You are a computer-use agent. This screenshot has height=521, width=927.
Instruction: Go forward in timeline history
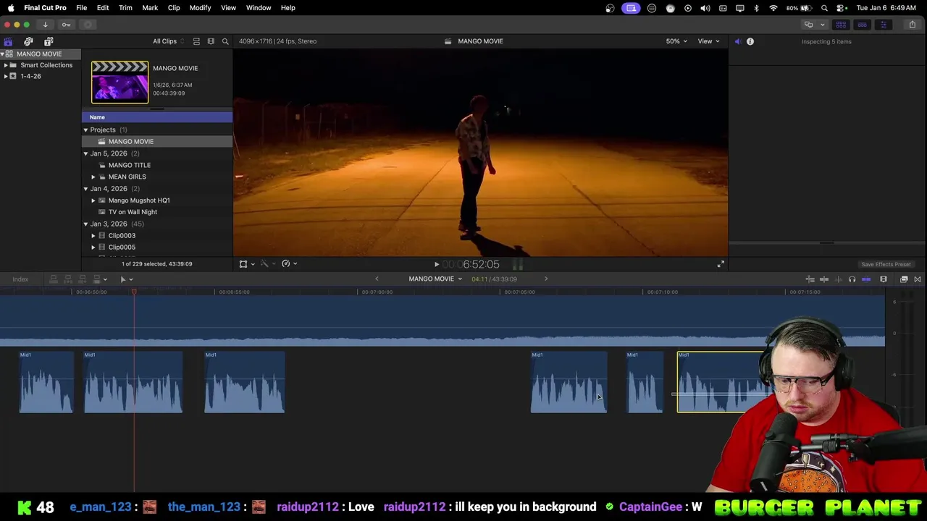click(546, 279)
